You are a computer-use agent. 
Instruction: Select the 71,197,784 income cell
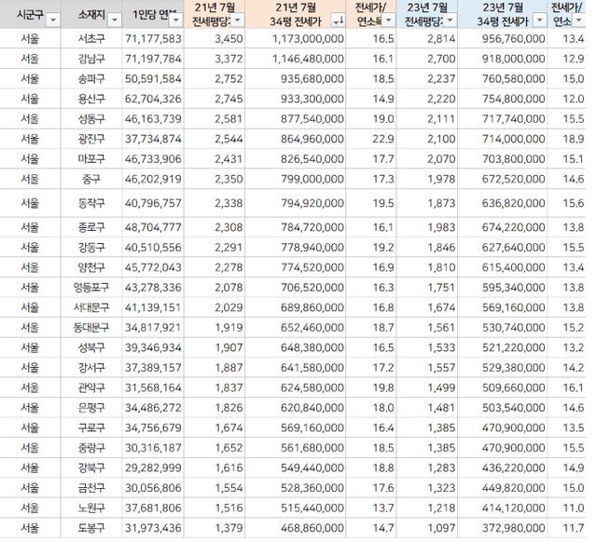pyautogui.click(x=153, y=59)
